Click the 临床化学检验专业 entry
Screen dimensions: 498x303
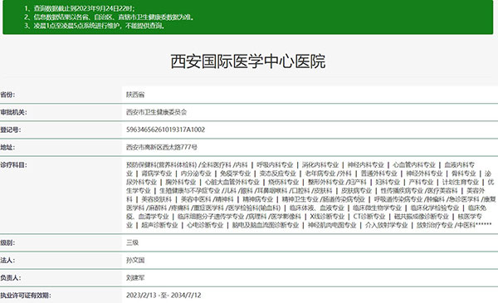[435, 208]
